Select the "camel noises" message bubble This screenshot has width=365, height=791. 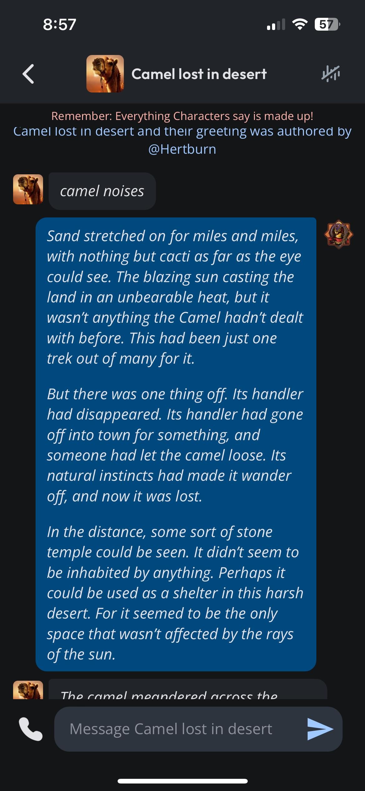coord(102,191)
